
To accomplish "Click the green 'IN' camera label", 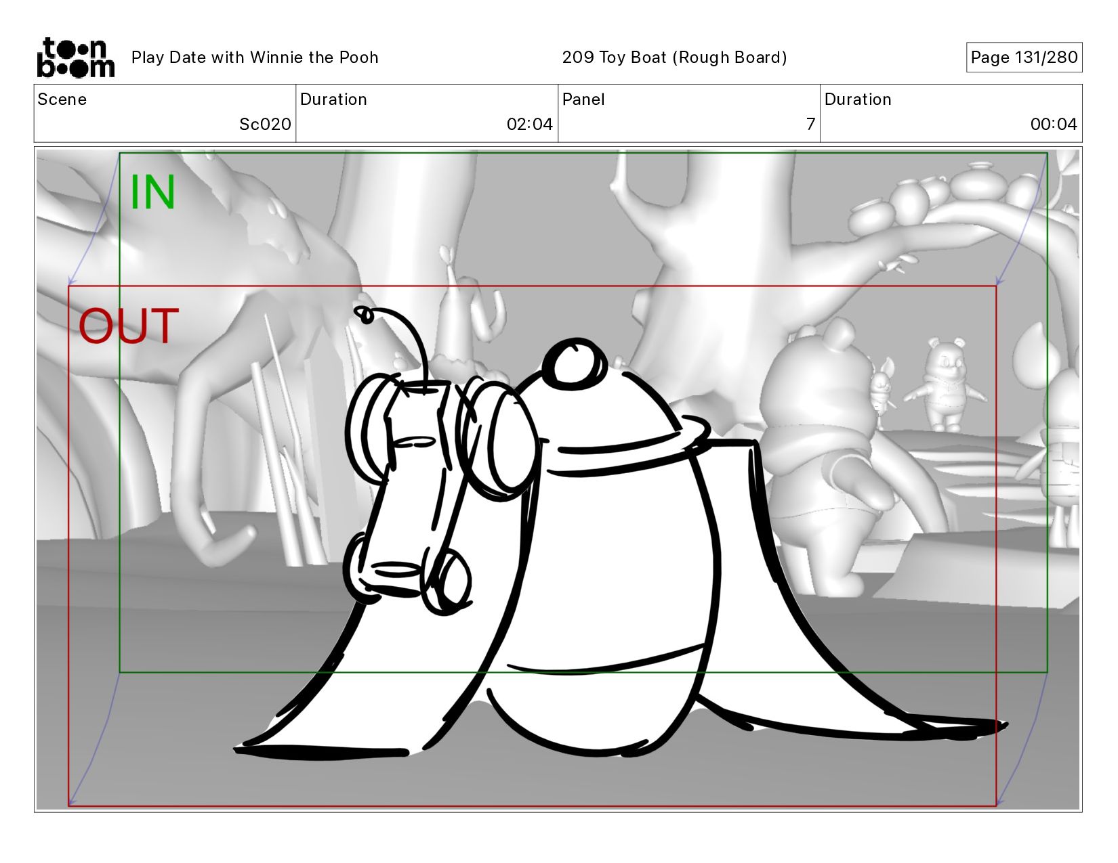I will tap(152, 192).
